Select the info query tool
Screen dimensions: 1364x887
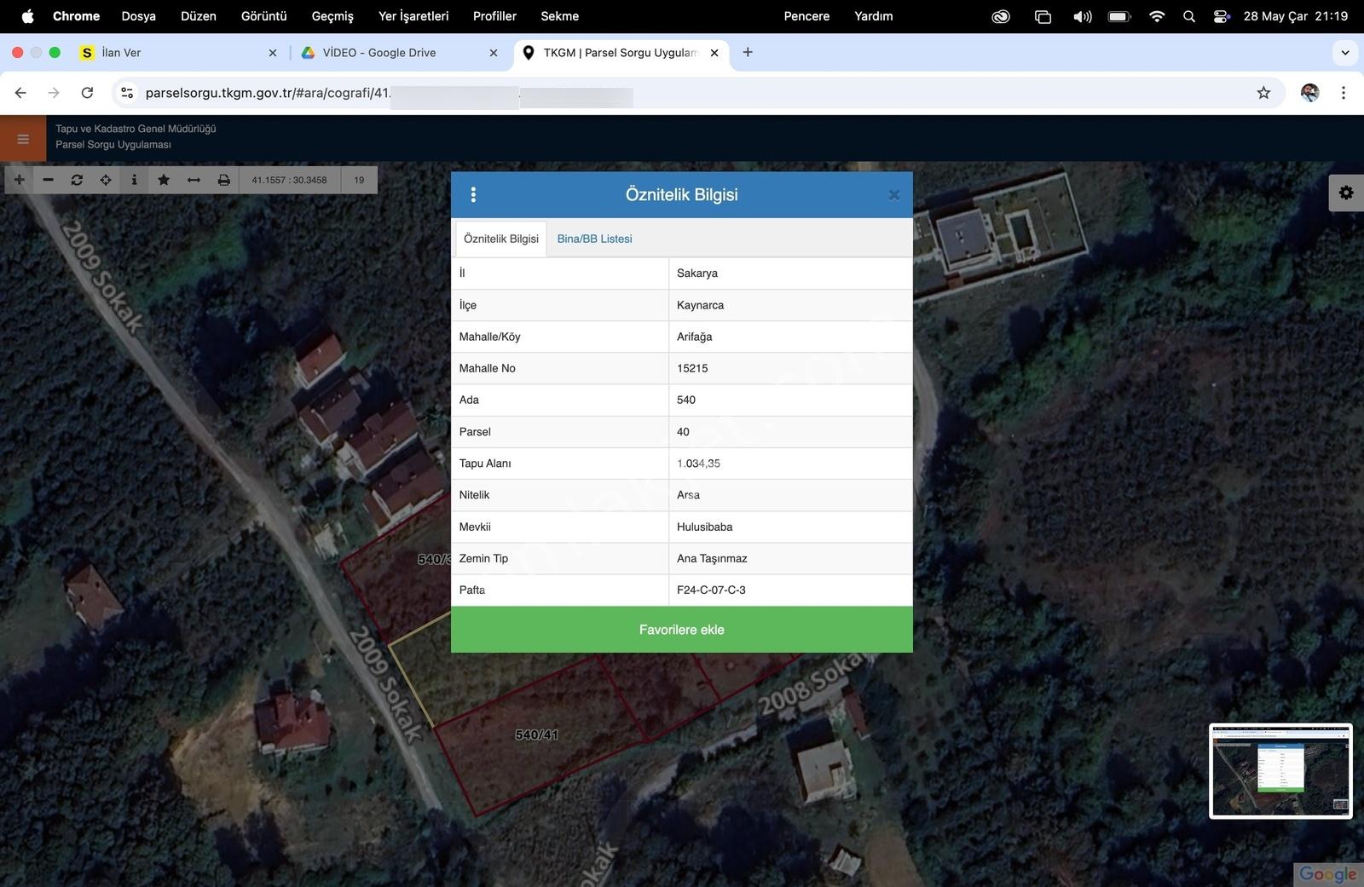[134, 180]
